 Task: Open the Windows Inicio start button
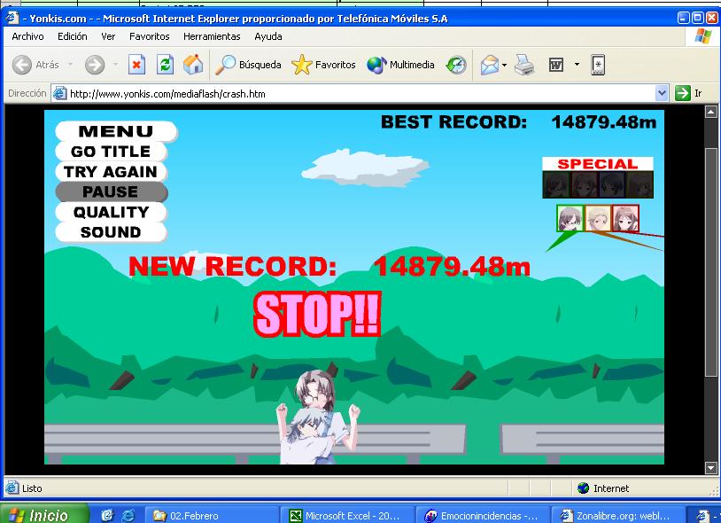coord(44,515)
